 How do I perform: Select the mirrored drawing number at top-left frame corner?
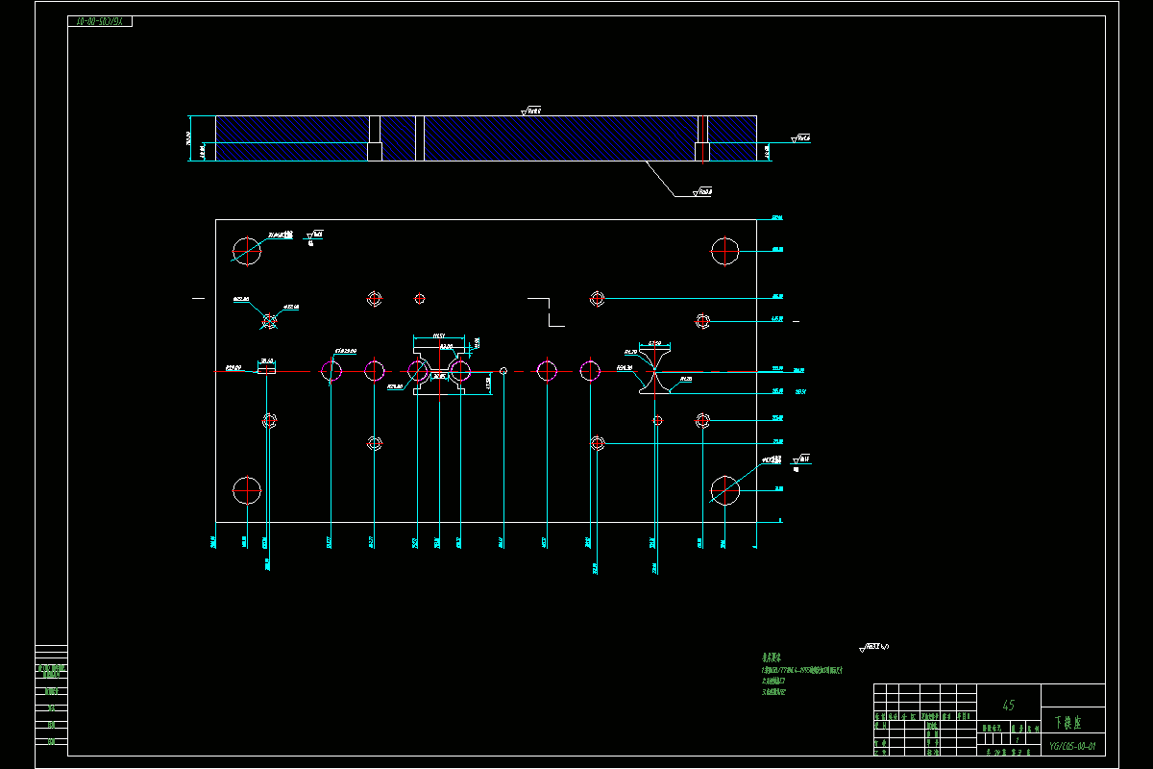[x=100, y=21]
